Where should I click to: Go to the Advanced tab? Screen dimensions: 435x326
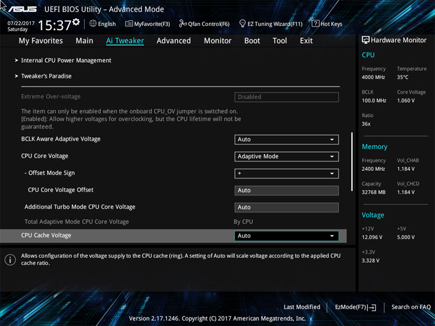tap(173, 41)
